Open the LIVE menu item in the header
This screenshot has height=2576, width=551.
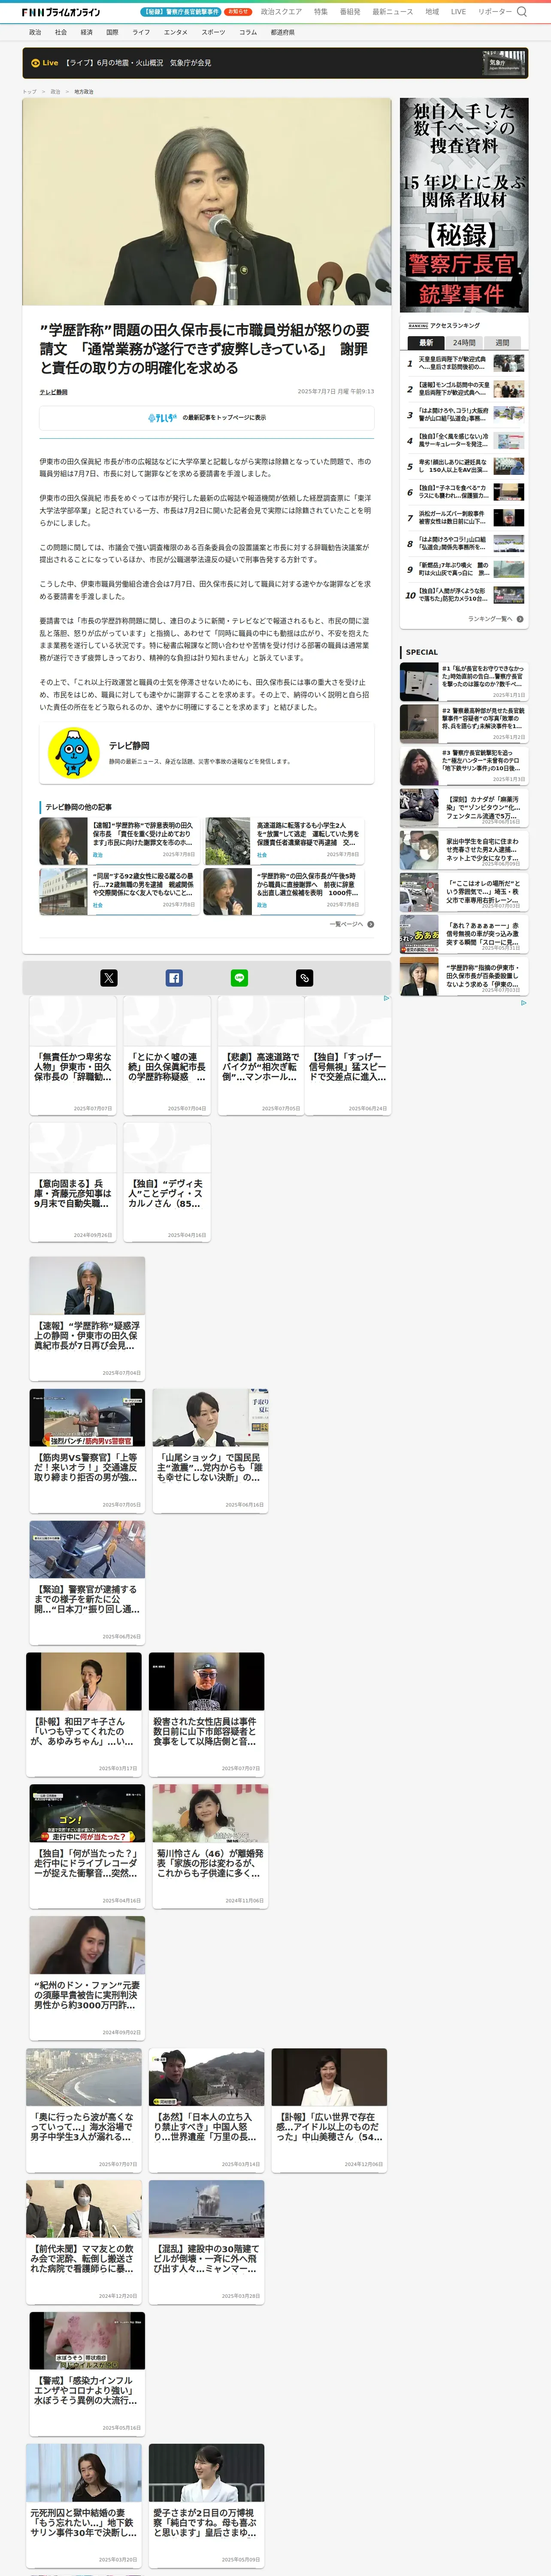pos(458,12)
